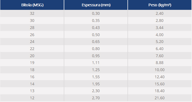This screenshot has height=102, width=192.
Task: Click the bitola 30 cell
Action: 32,21
